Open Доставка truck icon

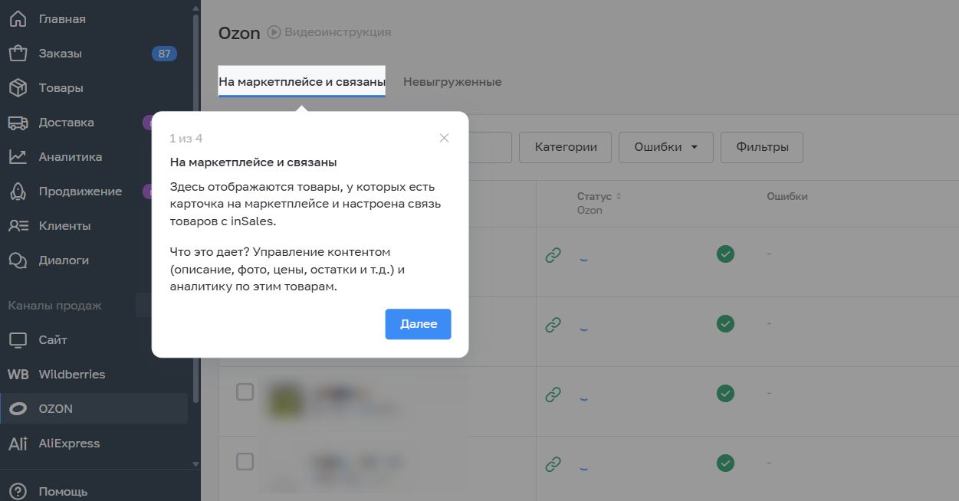click(18, 122)
